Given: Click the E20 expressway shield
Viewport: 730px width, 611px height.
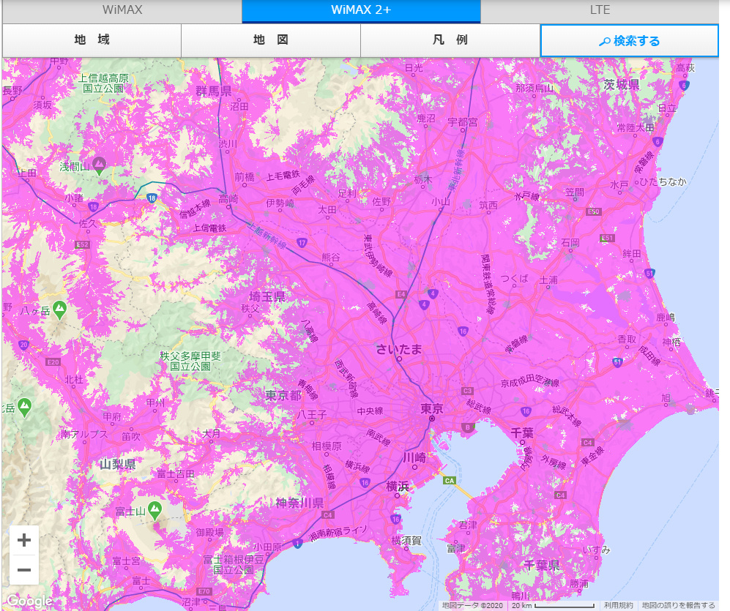Looking at the screenshot, I should (x=53, y=362).
